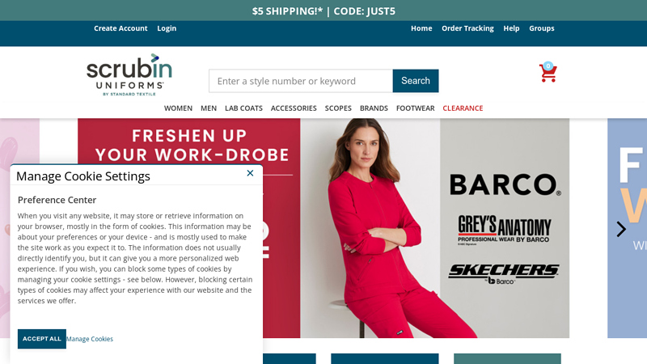Click the Barco brand logo
Image resolution: width=647 pixels, height=364 pixels.
tap(505, 184)
